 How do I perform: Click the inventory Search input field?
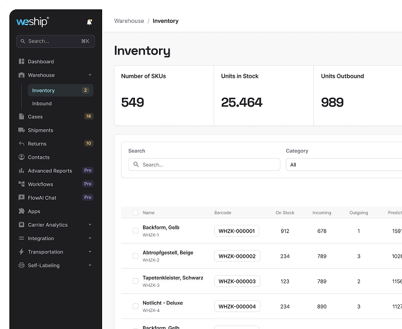click(204, 164)
